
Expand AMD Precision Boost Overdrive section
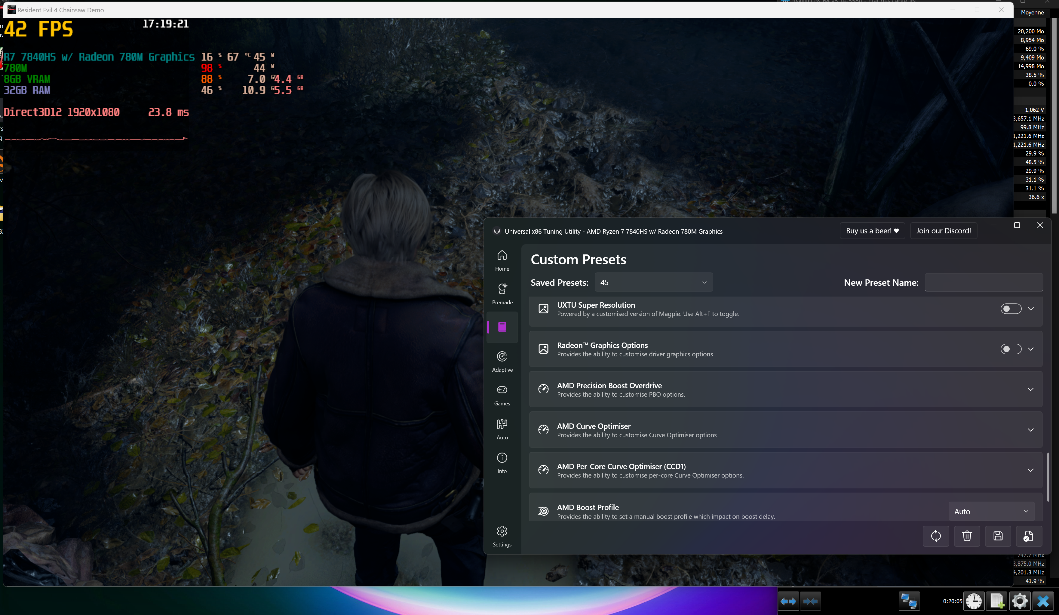(x=1030, y=389)
